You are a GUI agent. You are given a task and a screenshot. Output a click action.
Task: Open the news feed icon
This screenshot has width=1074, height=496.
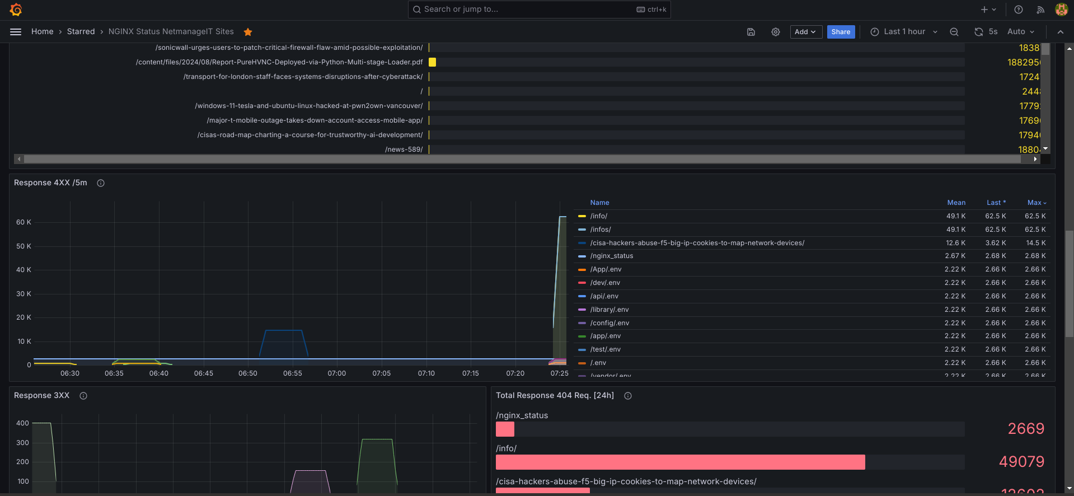click(1040, 10)
